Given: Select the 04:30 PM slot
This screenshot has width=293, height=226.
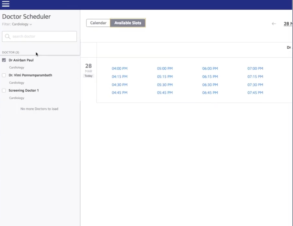Looking at the screenshot, I should [120, 85].
